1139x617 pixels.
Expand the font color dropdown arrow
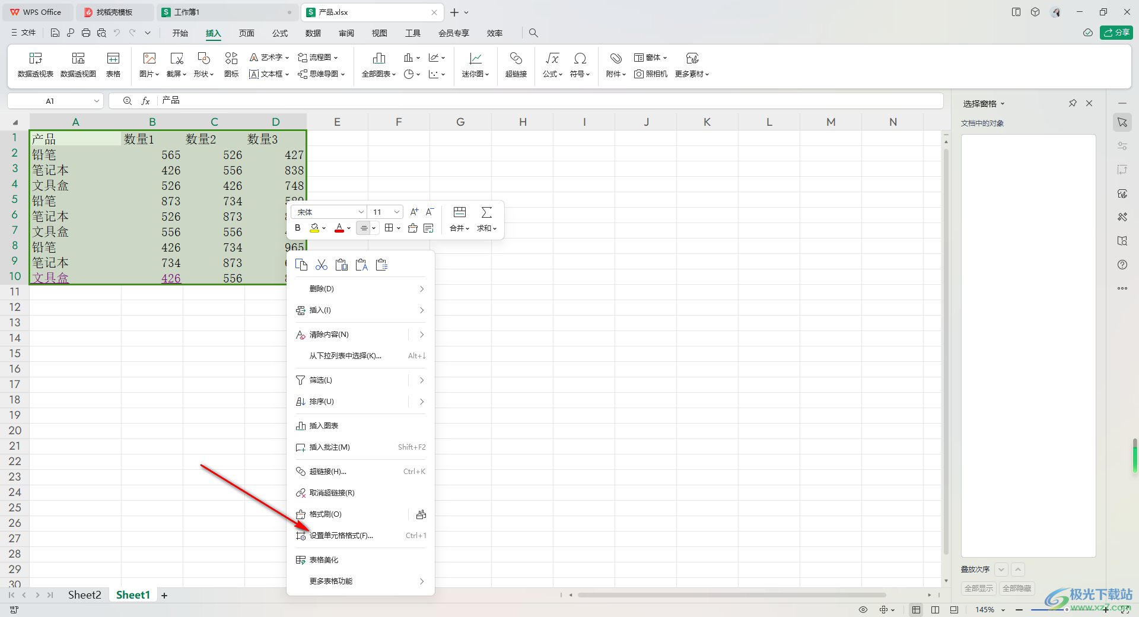(x=349, y=228)
